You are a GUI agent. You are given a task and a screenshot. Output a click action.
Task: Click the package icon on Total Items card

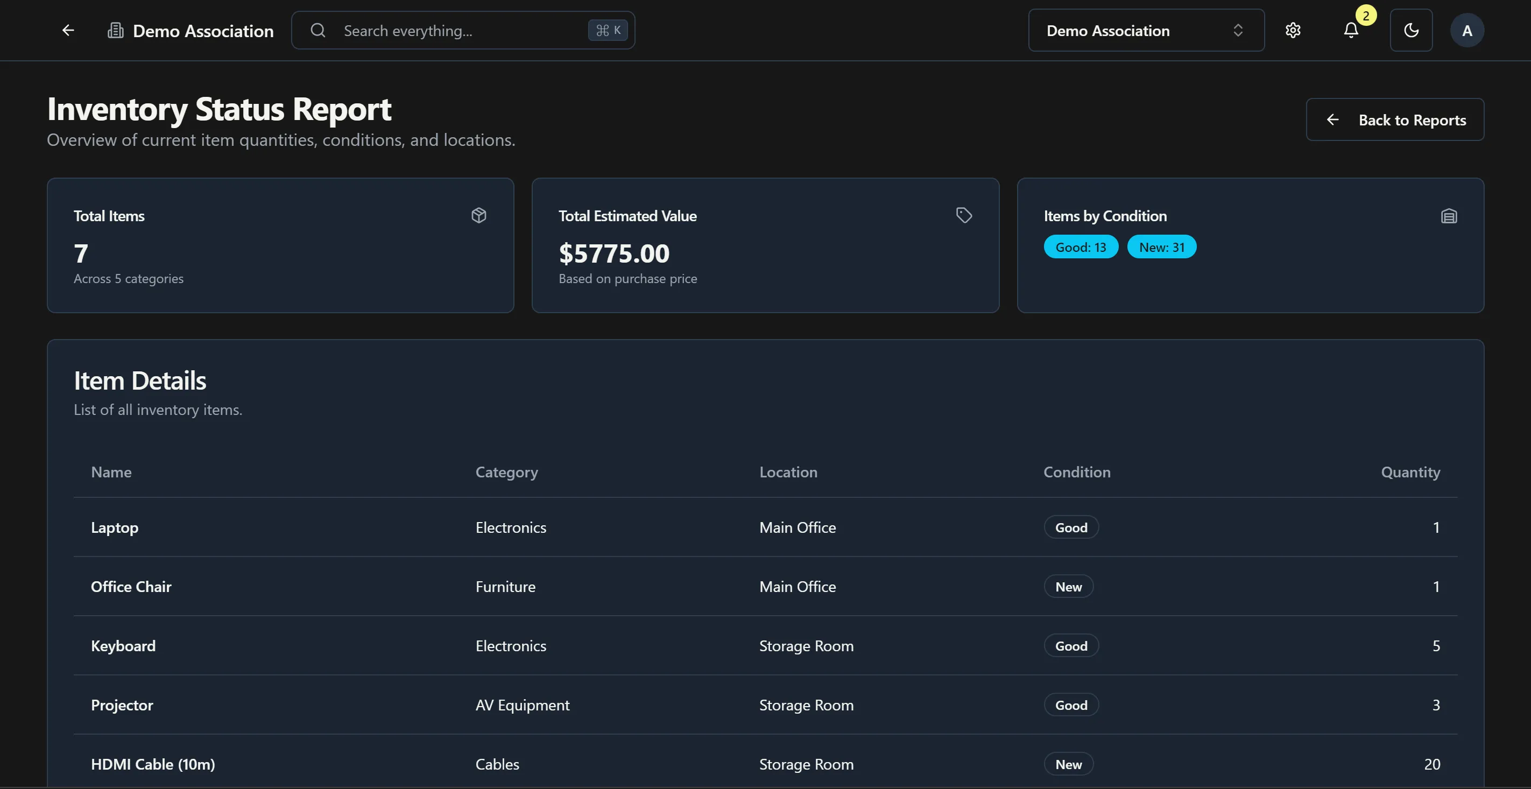pos(479,215)
